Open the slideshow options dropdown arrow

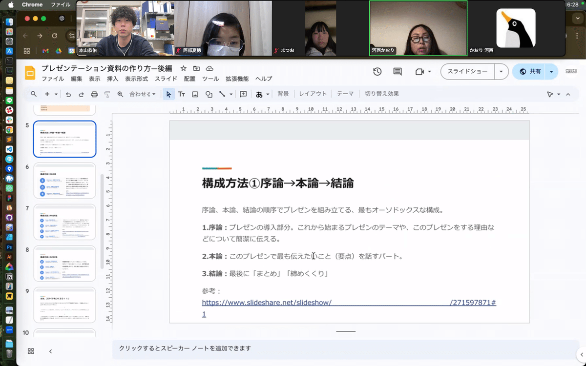[501, 71]
